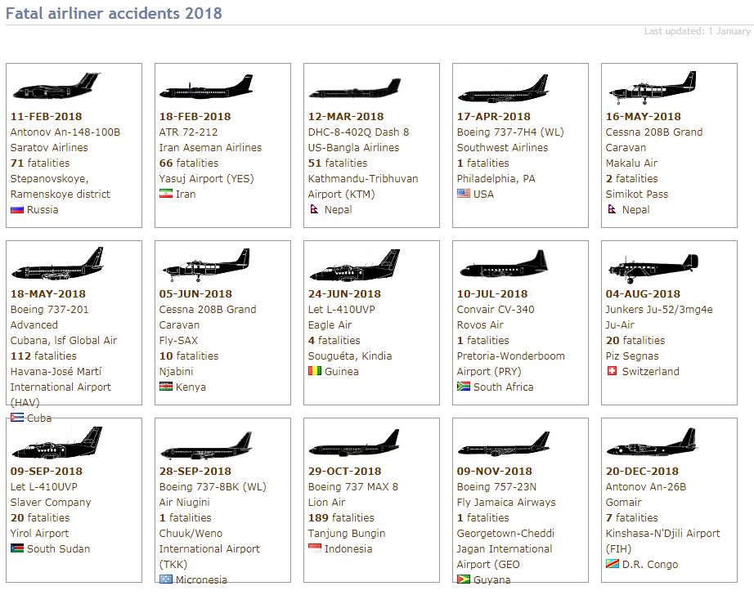This screenshot has height=595, width=754.
Task: Click the Eagle Air Let L-410 silhouette
Action: (x=355, y=265)
